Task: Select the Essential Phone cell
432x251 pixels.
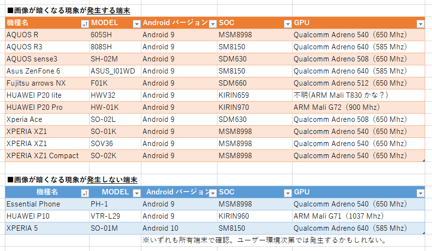Action: [x=47, y=204]
